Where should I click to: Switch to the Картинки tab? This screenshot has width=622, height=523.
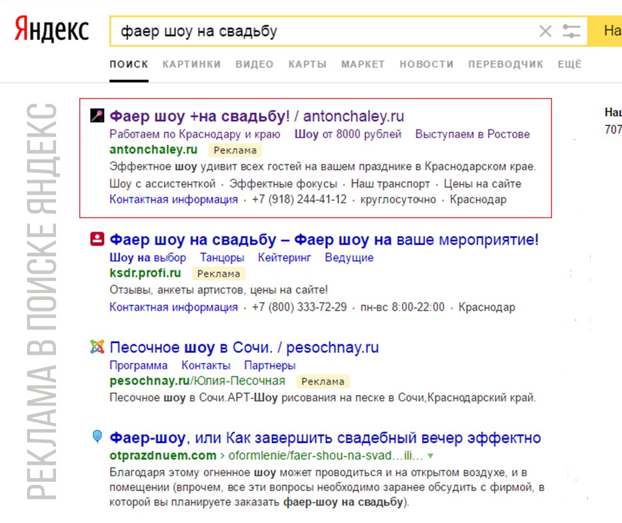pos(191,64)
